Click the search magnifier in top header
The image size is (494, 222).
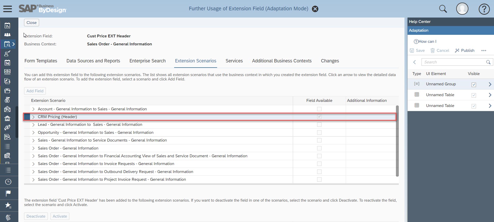point(443,9)
